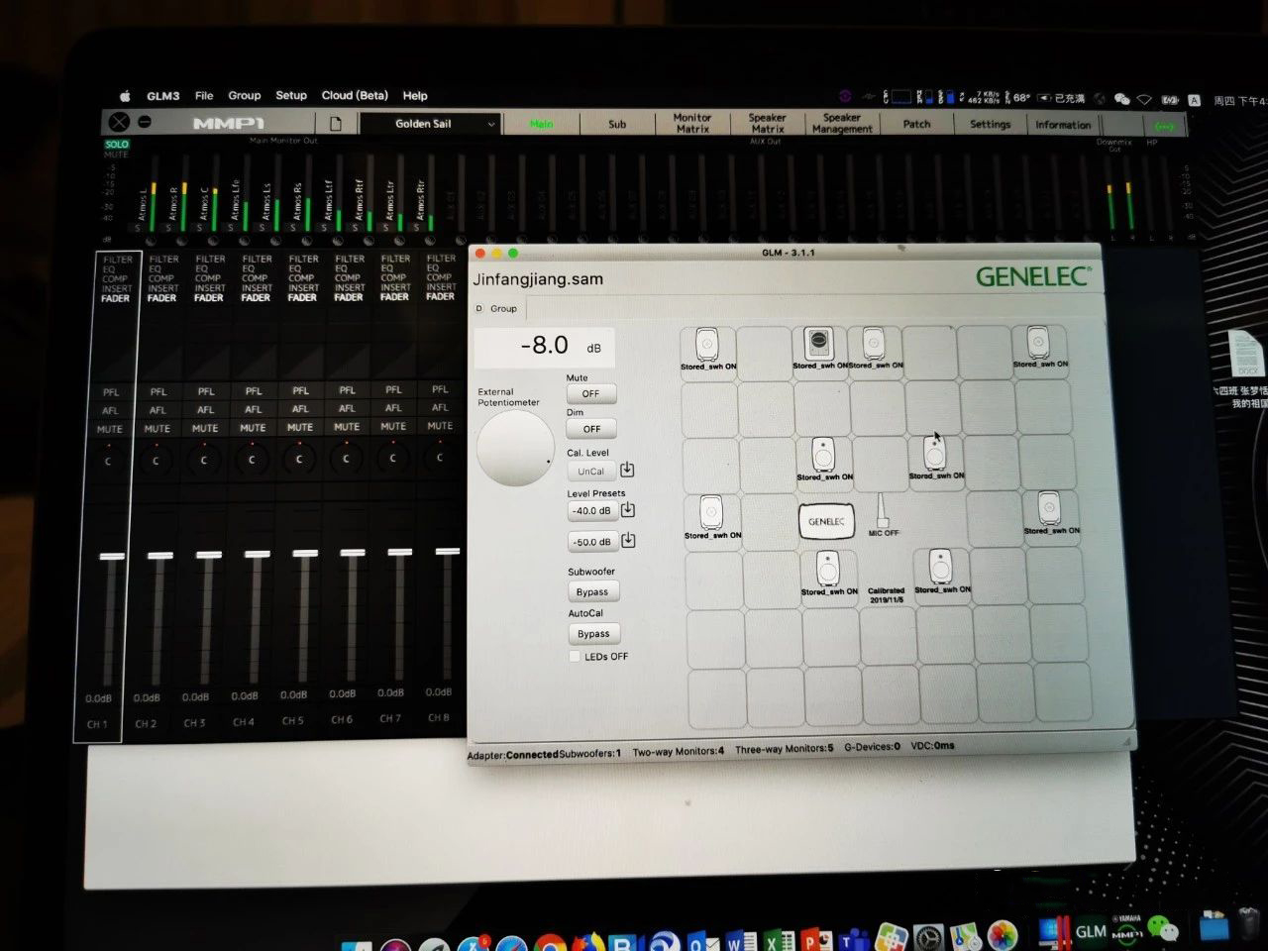Open the Help menu
This screenshot has width=1268, height=951.
[415, 96]
